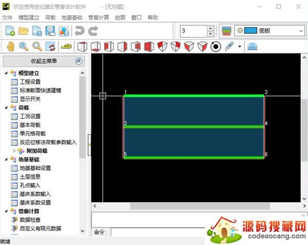Select 单元格荷载 tree item
Screen dimensions: 308x245
click(x=33, y=134)
